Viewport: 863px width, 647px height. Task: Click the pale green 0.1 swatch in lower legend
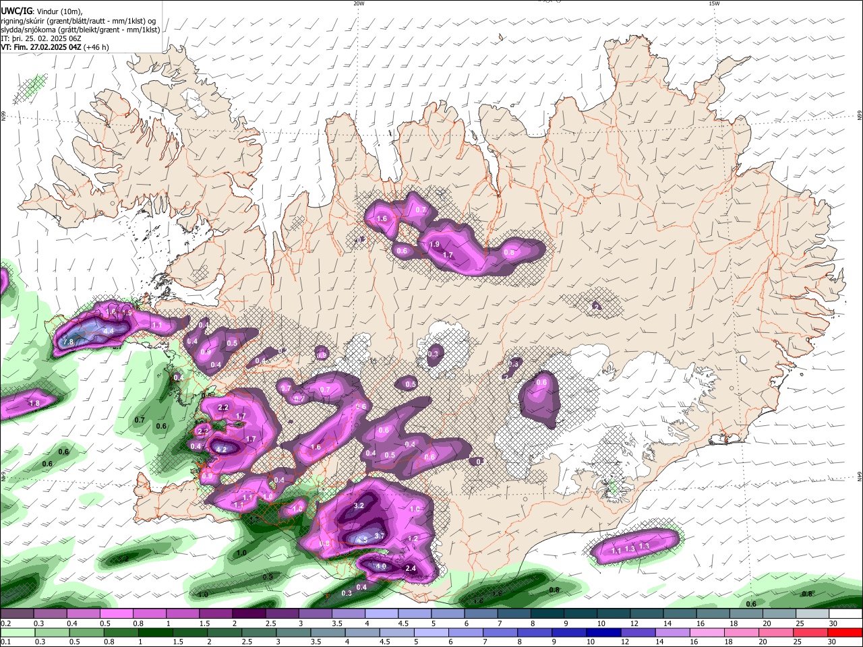(17, 632)
